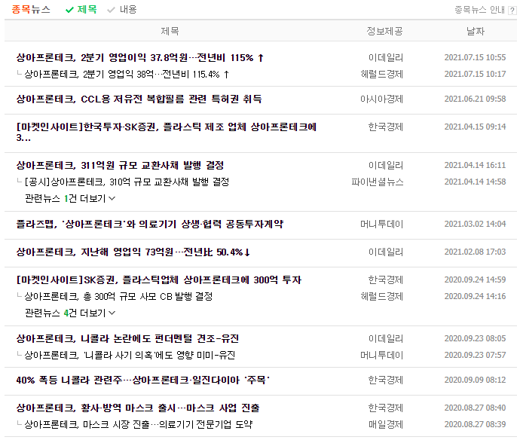Expand 관련뉴스 4건 더보기
This screenshot has width=523, height=440.
(x=70, y=313)
